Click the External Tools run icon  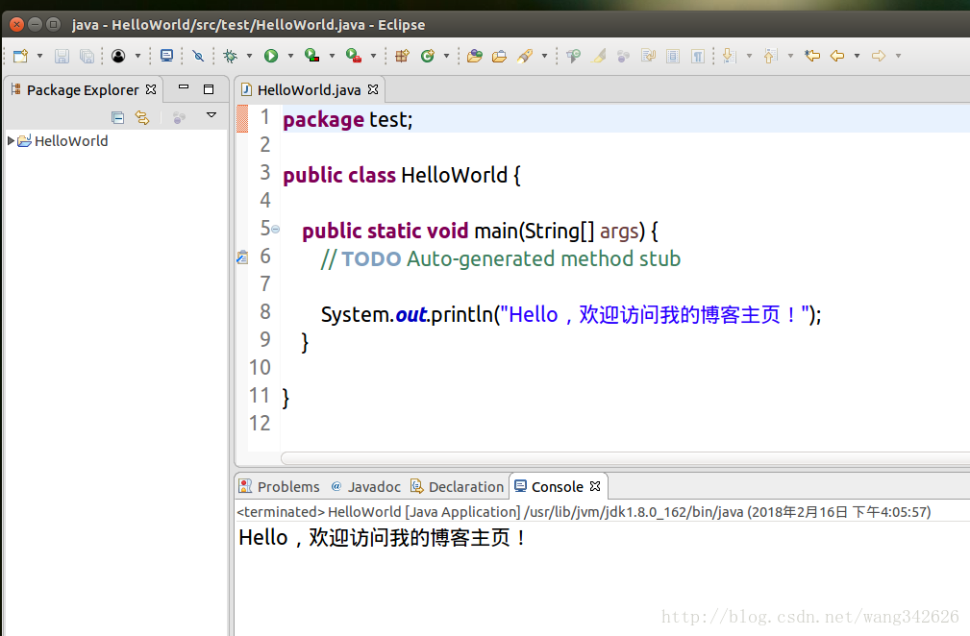tap(354, 56)
